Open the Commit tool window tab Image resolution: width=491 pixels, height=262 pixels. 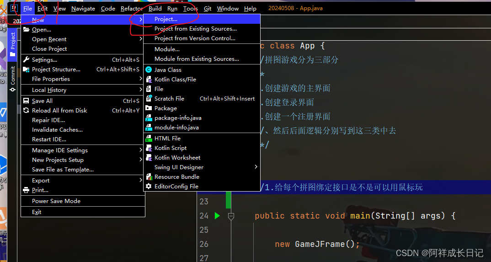pyautogui.click(x=13, y=79)
